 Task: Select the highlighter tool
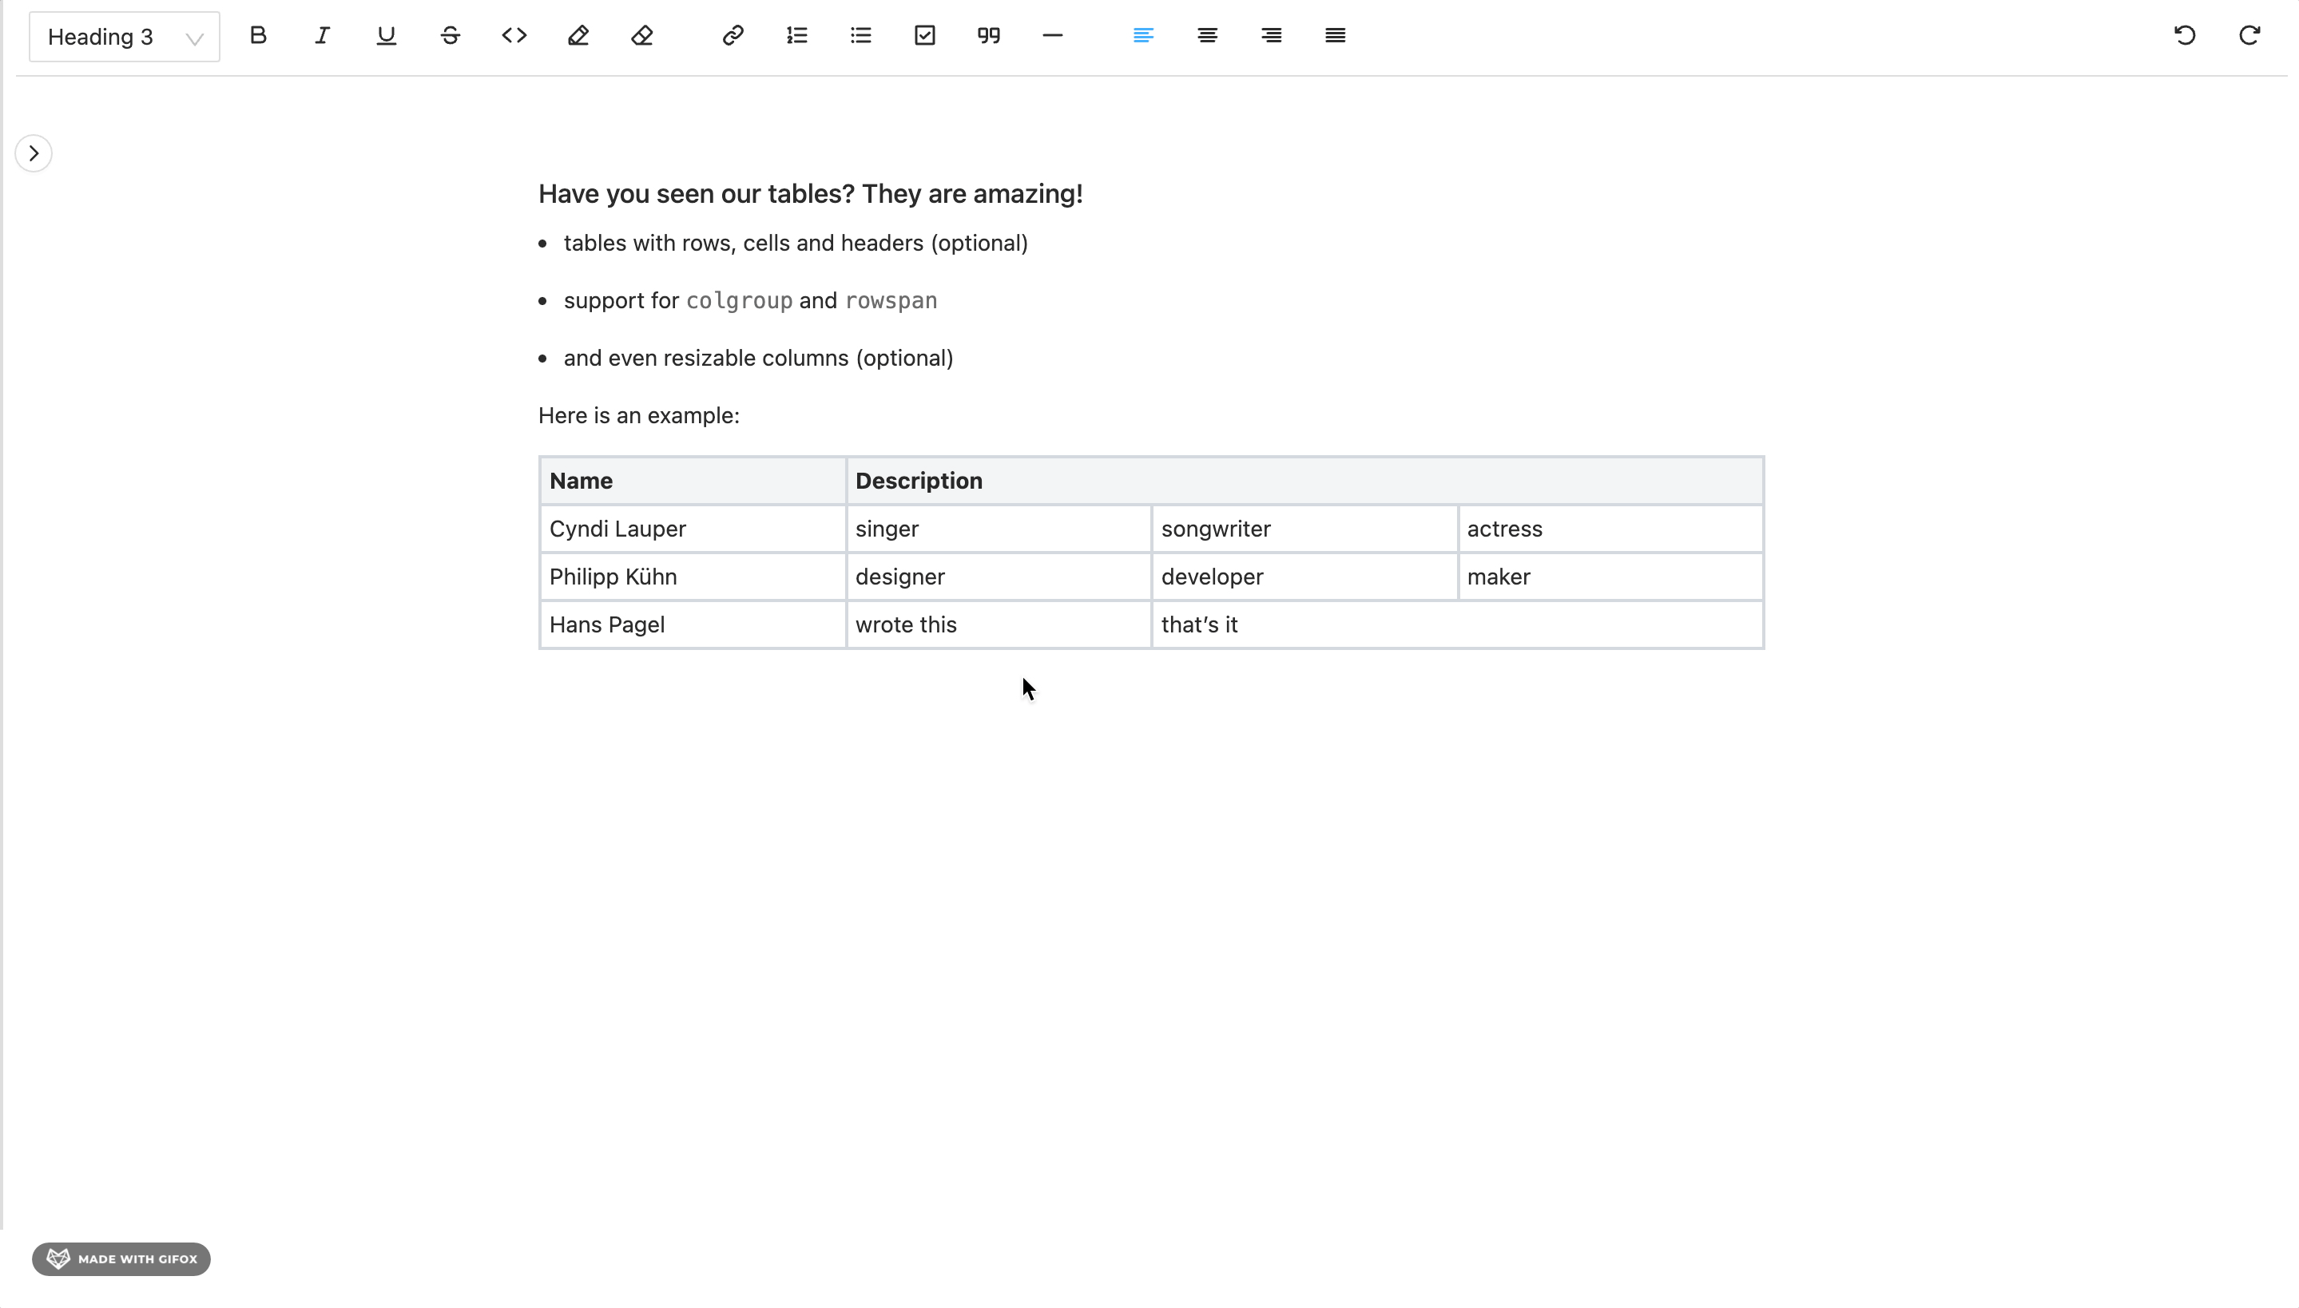coord(578,36)
